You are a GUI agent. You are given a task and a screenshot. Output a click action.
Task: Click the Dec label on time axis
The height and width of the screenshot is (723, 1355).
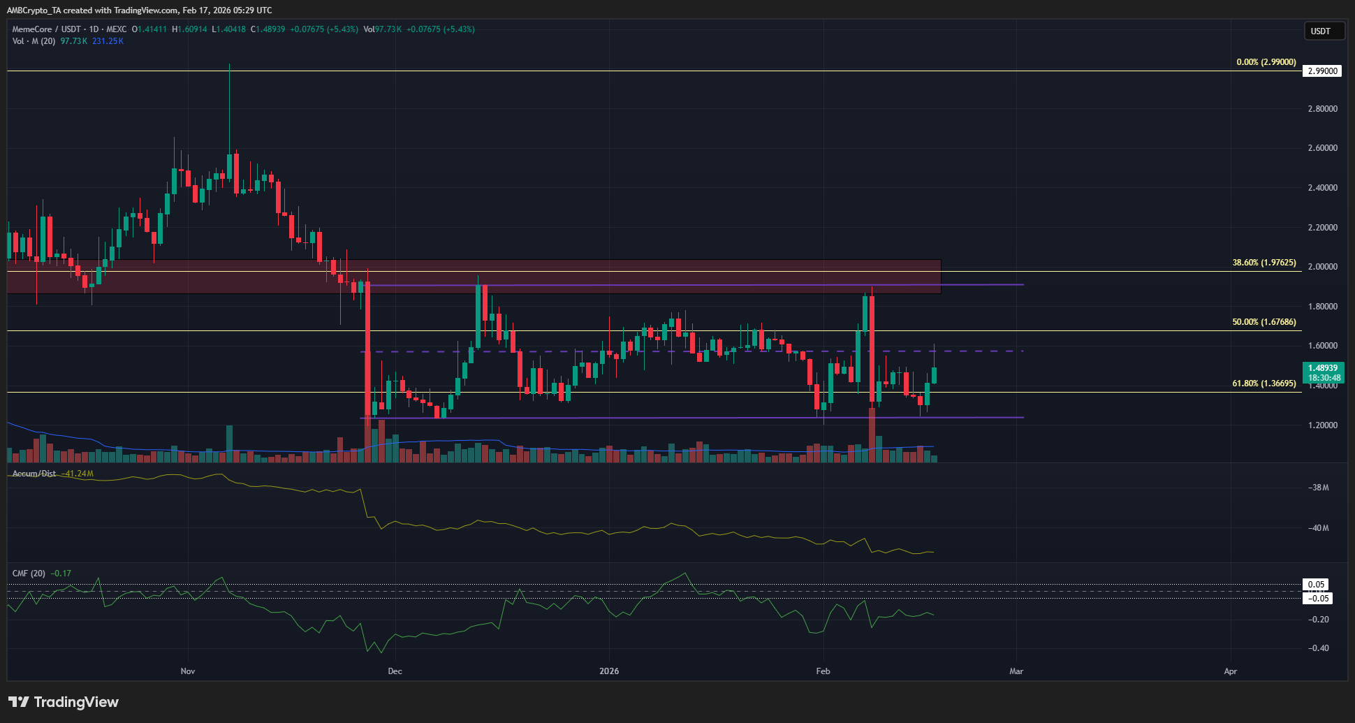pyautogui.click(x=395, y=671)
